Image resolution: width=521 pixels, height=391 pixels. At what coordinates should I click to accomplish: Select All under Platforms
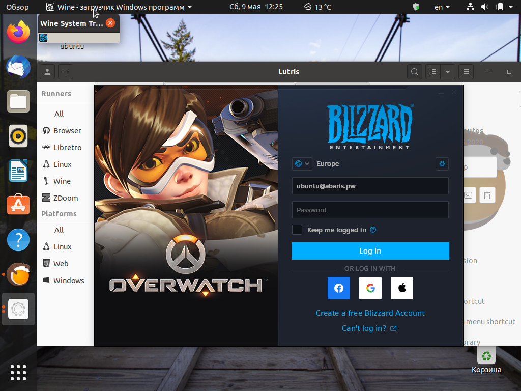[59, 230]
